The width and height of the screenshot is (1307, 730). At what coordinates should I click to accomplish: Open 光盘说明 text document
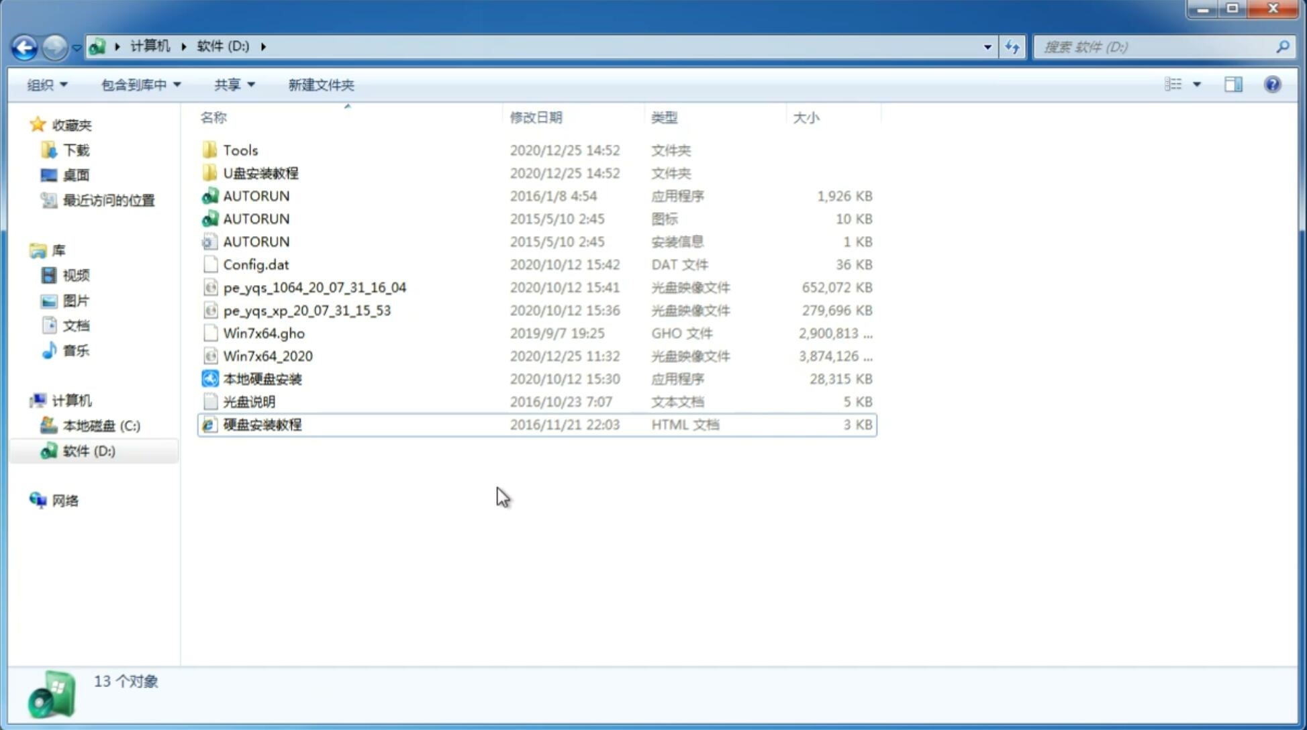pyautogui.click(x=250, y=402)
